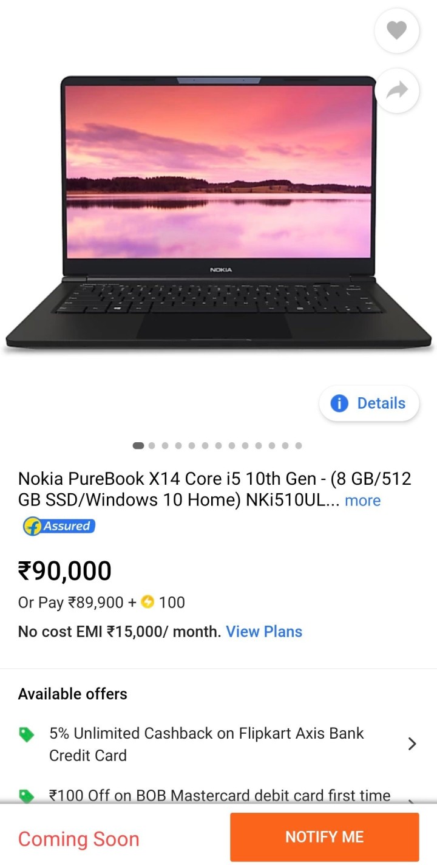Tap the NOTIFY ME button
This screenshot has width=437, height=865.
pos(324,837)
